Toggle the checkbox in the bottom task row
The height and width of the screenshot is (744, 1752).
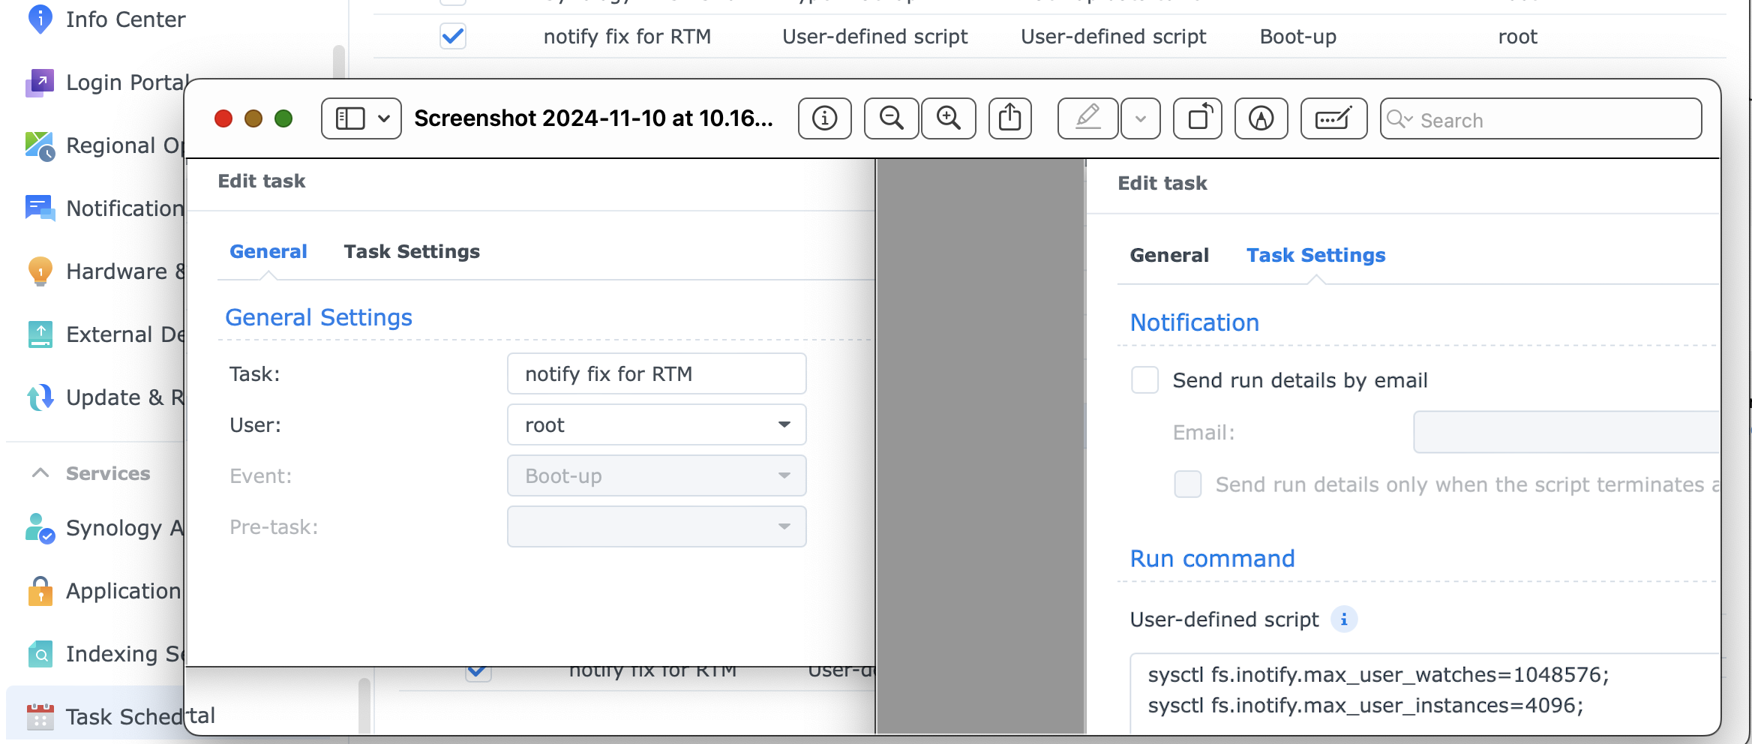click(478, 673)
